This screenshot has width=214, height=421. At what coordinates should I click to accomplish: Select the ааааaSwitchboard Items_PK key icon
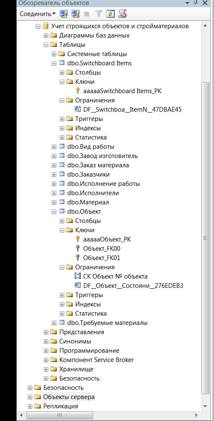(x=78, y=91)
